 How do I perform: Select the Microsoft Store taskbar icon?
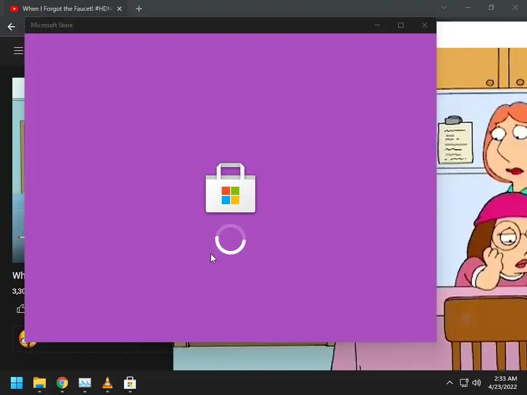point(130,383)
